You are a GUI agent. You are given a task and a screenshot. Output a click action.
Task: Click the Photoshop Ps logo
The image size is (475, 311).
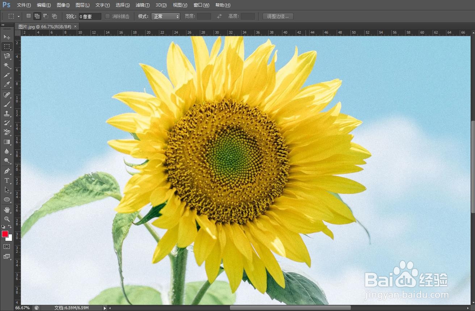pyautogui.click(x=7, y=5)
